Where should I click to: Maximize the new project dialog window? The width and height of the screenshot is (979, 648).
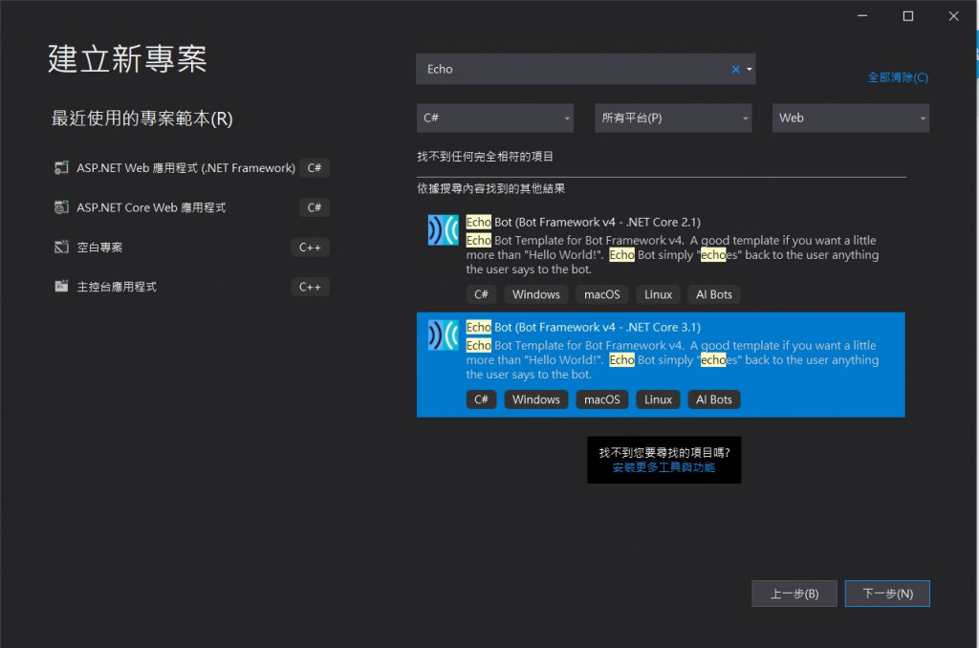(x=908, y=16)
